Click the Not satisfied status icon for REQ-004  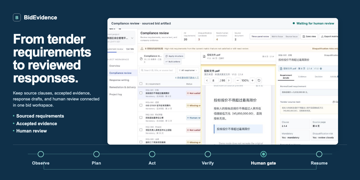(x=188, y=130)
